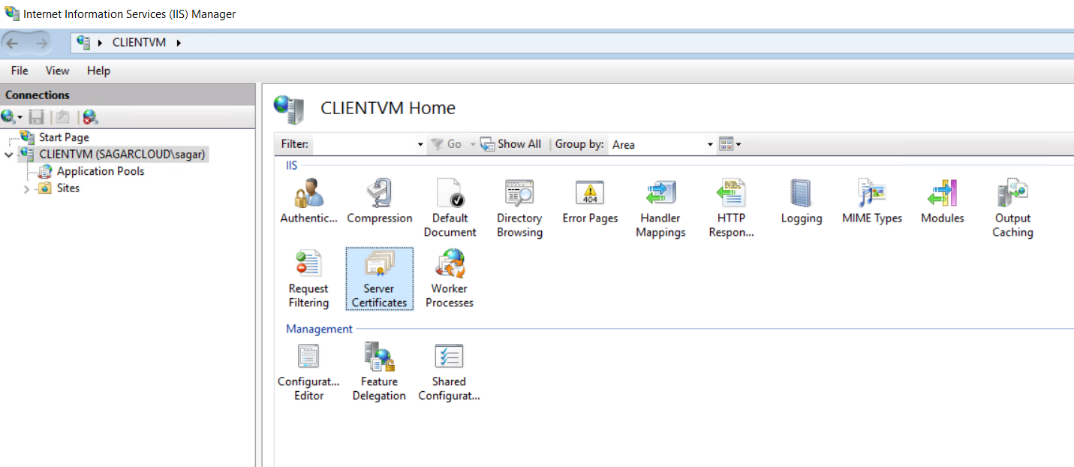Click the CLIENTVM breadcrumb in address bar

click(x=139, y=43)
